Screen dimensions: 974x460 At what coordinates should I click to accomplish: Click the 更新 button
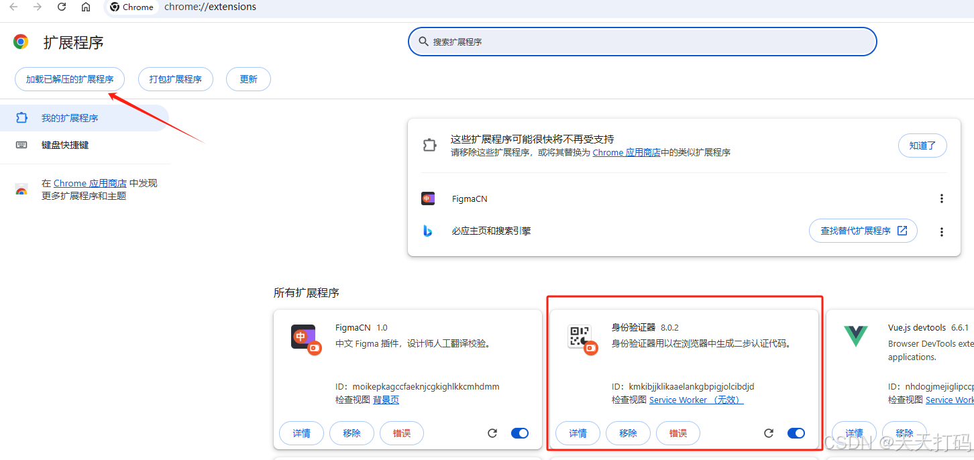248,79
